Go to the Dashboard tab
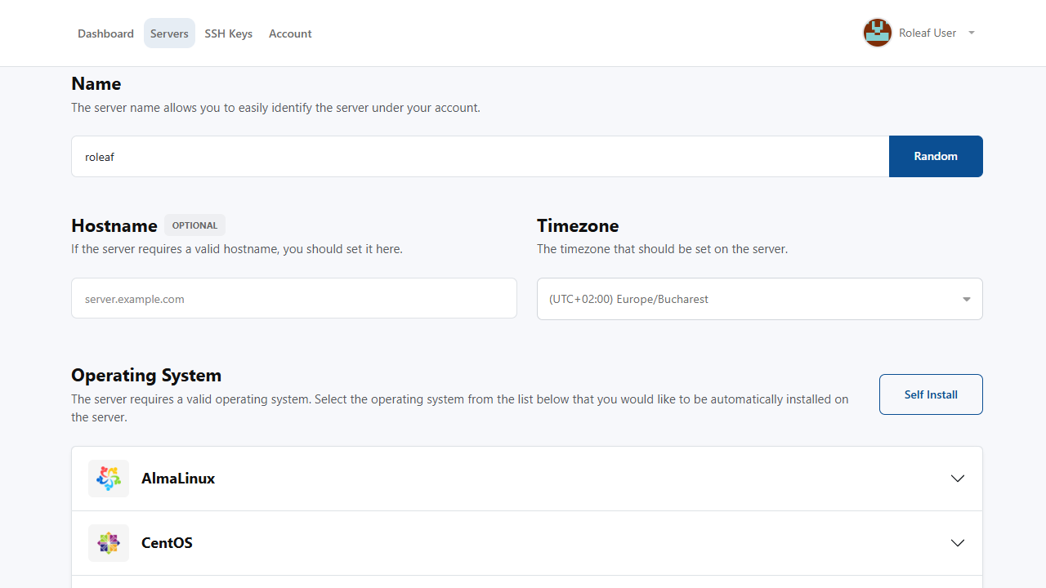The height and width of the screenshot is (588, 1046). point(105,33)
